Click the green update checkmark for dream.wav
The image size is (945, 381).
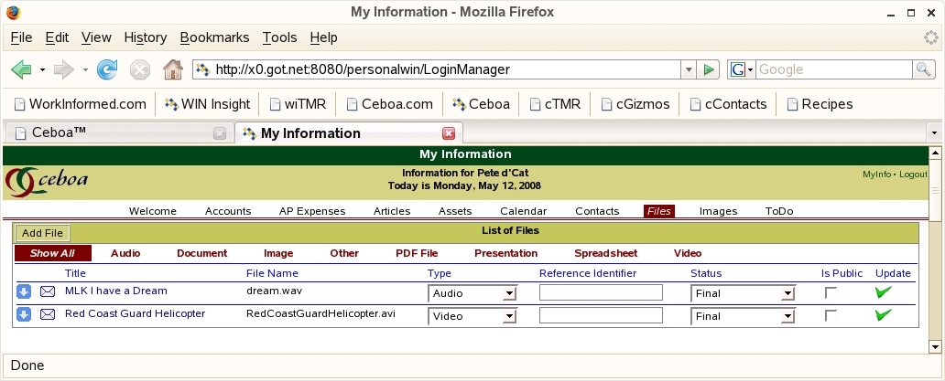click(x=884, y=292)
